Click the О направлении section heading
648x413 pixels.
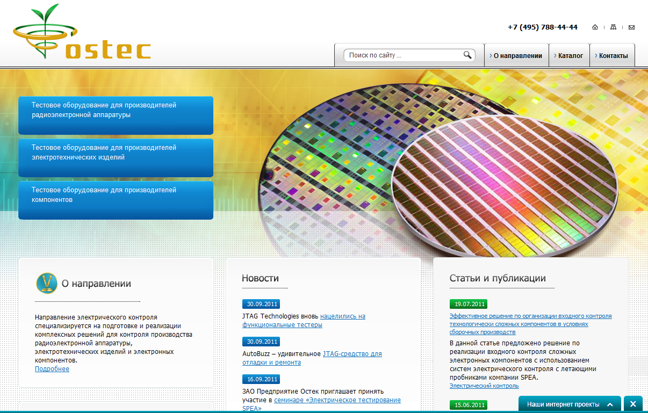(x=96, y=284)
